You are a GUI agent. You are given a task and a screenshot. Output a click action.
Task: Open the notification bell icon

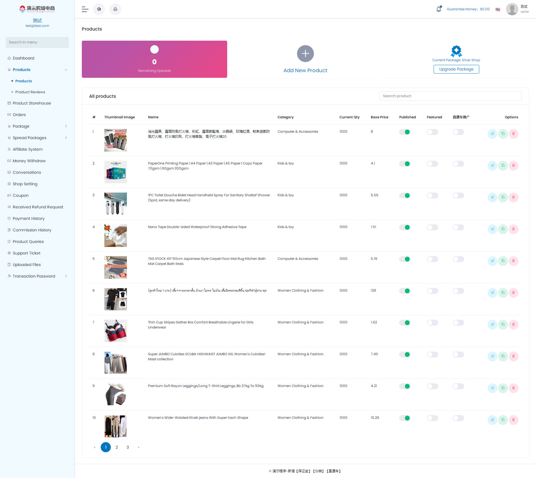438,9
